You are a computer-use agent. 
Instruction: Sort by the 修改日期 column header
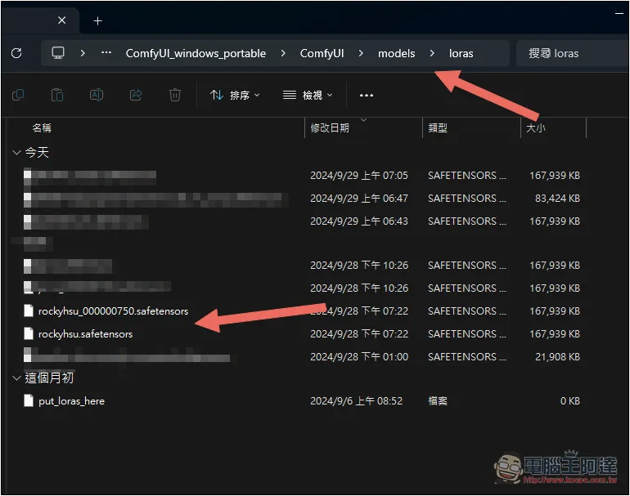pos(330,128)
